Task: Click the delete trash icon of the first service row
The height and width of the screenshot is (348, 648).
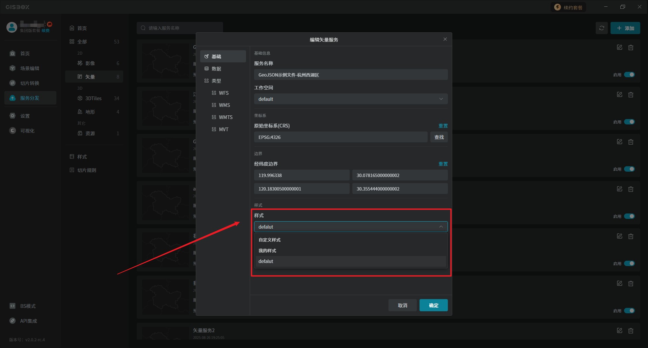Action: point(630,48)
